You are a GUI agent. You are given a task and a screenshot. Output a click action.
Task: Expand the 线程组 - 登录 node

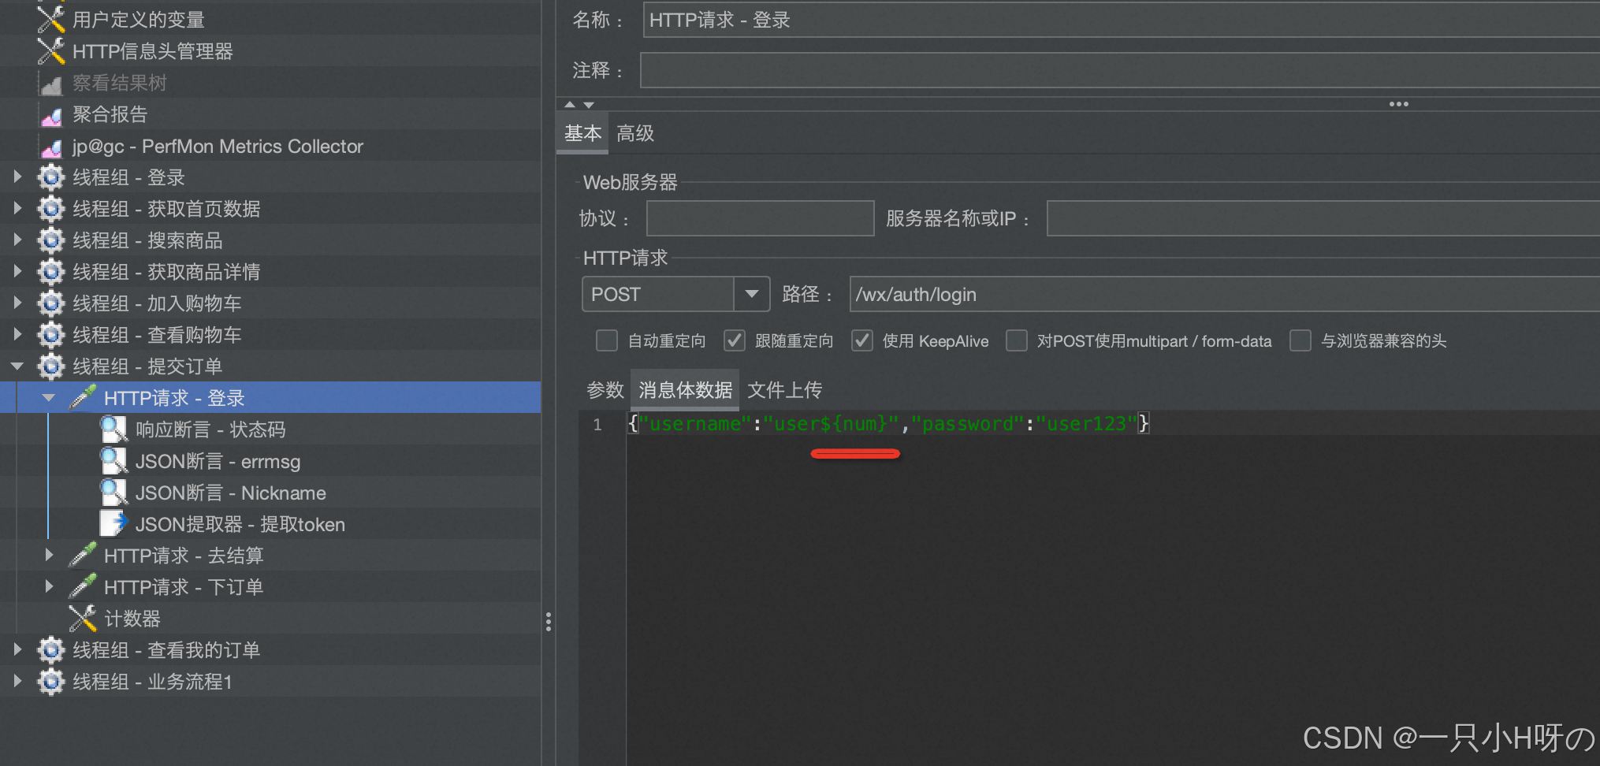[x=17, y=177]
